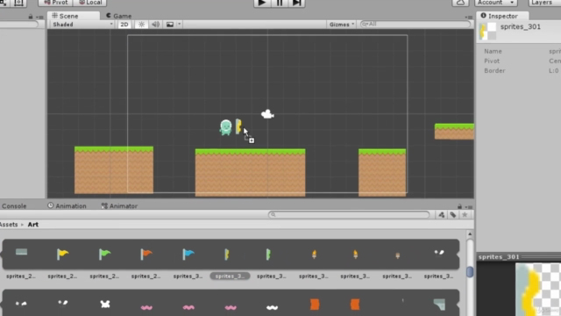The width and height of the screenshot is (561, 316).
Task: Select the gray corner tile thumbnail
Action: 439,305
